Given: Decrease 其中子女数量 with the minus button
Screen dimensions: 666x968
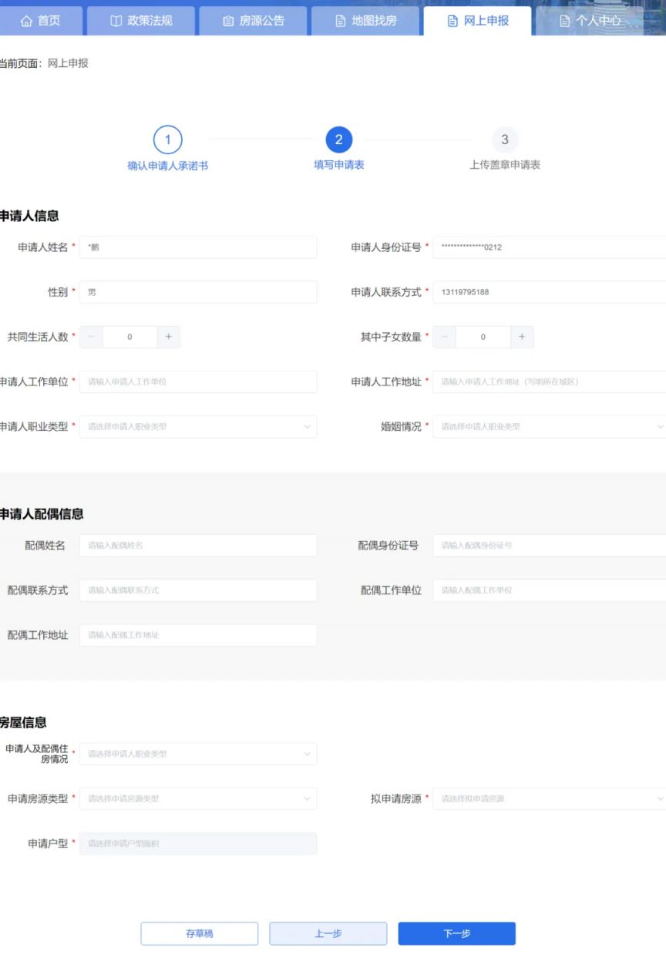Looking at the screenshot, I should [444, 337].
